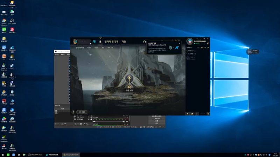The width and height of the screenshot is (280, 157).
Task: Click the pill-shaped button at client bottom-left
Action: pos(82,112)
